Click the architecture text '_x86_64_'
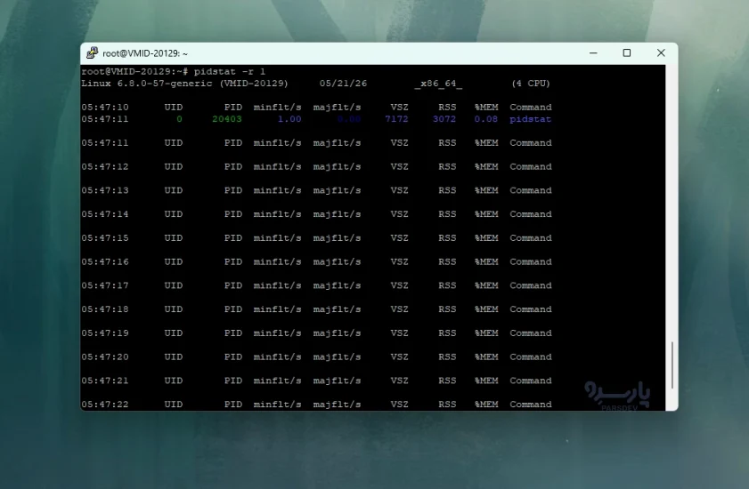 [x=438, y=84]
